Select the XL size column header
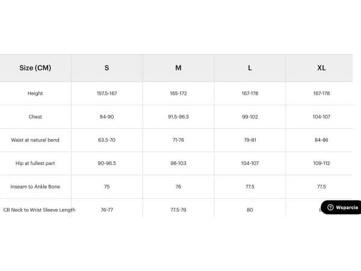 [x=321, y=67]
